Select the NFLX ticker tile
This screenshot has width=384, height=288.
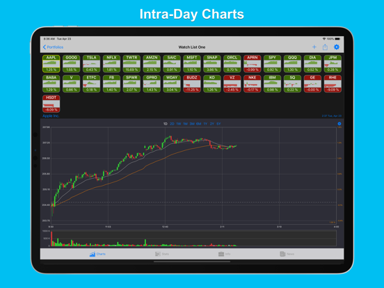111,64
